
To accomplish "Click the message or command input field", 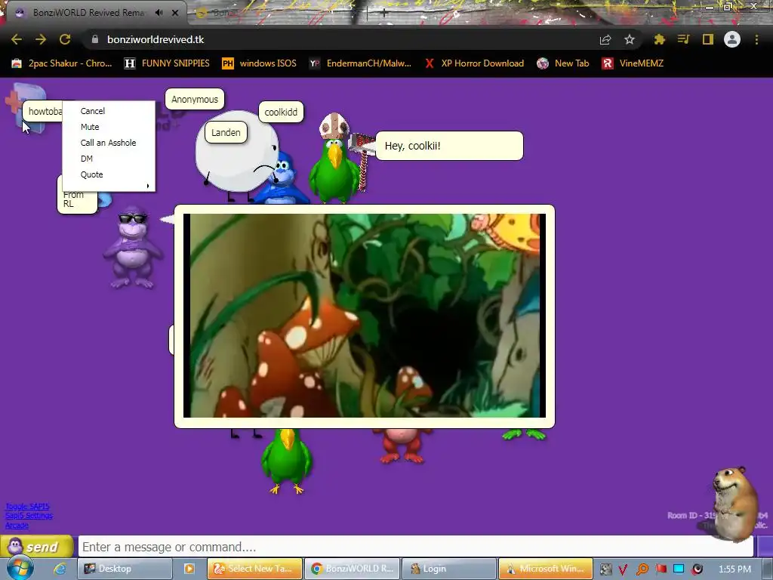I will pyautogui.click(x=416, y=547).
